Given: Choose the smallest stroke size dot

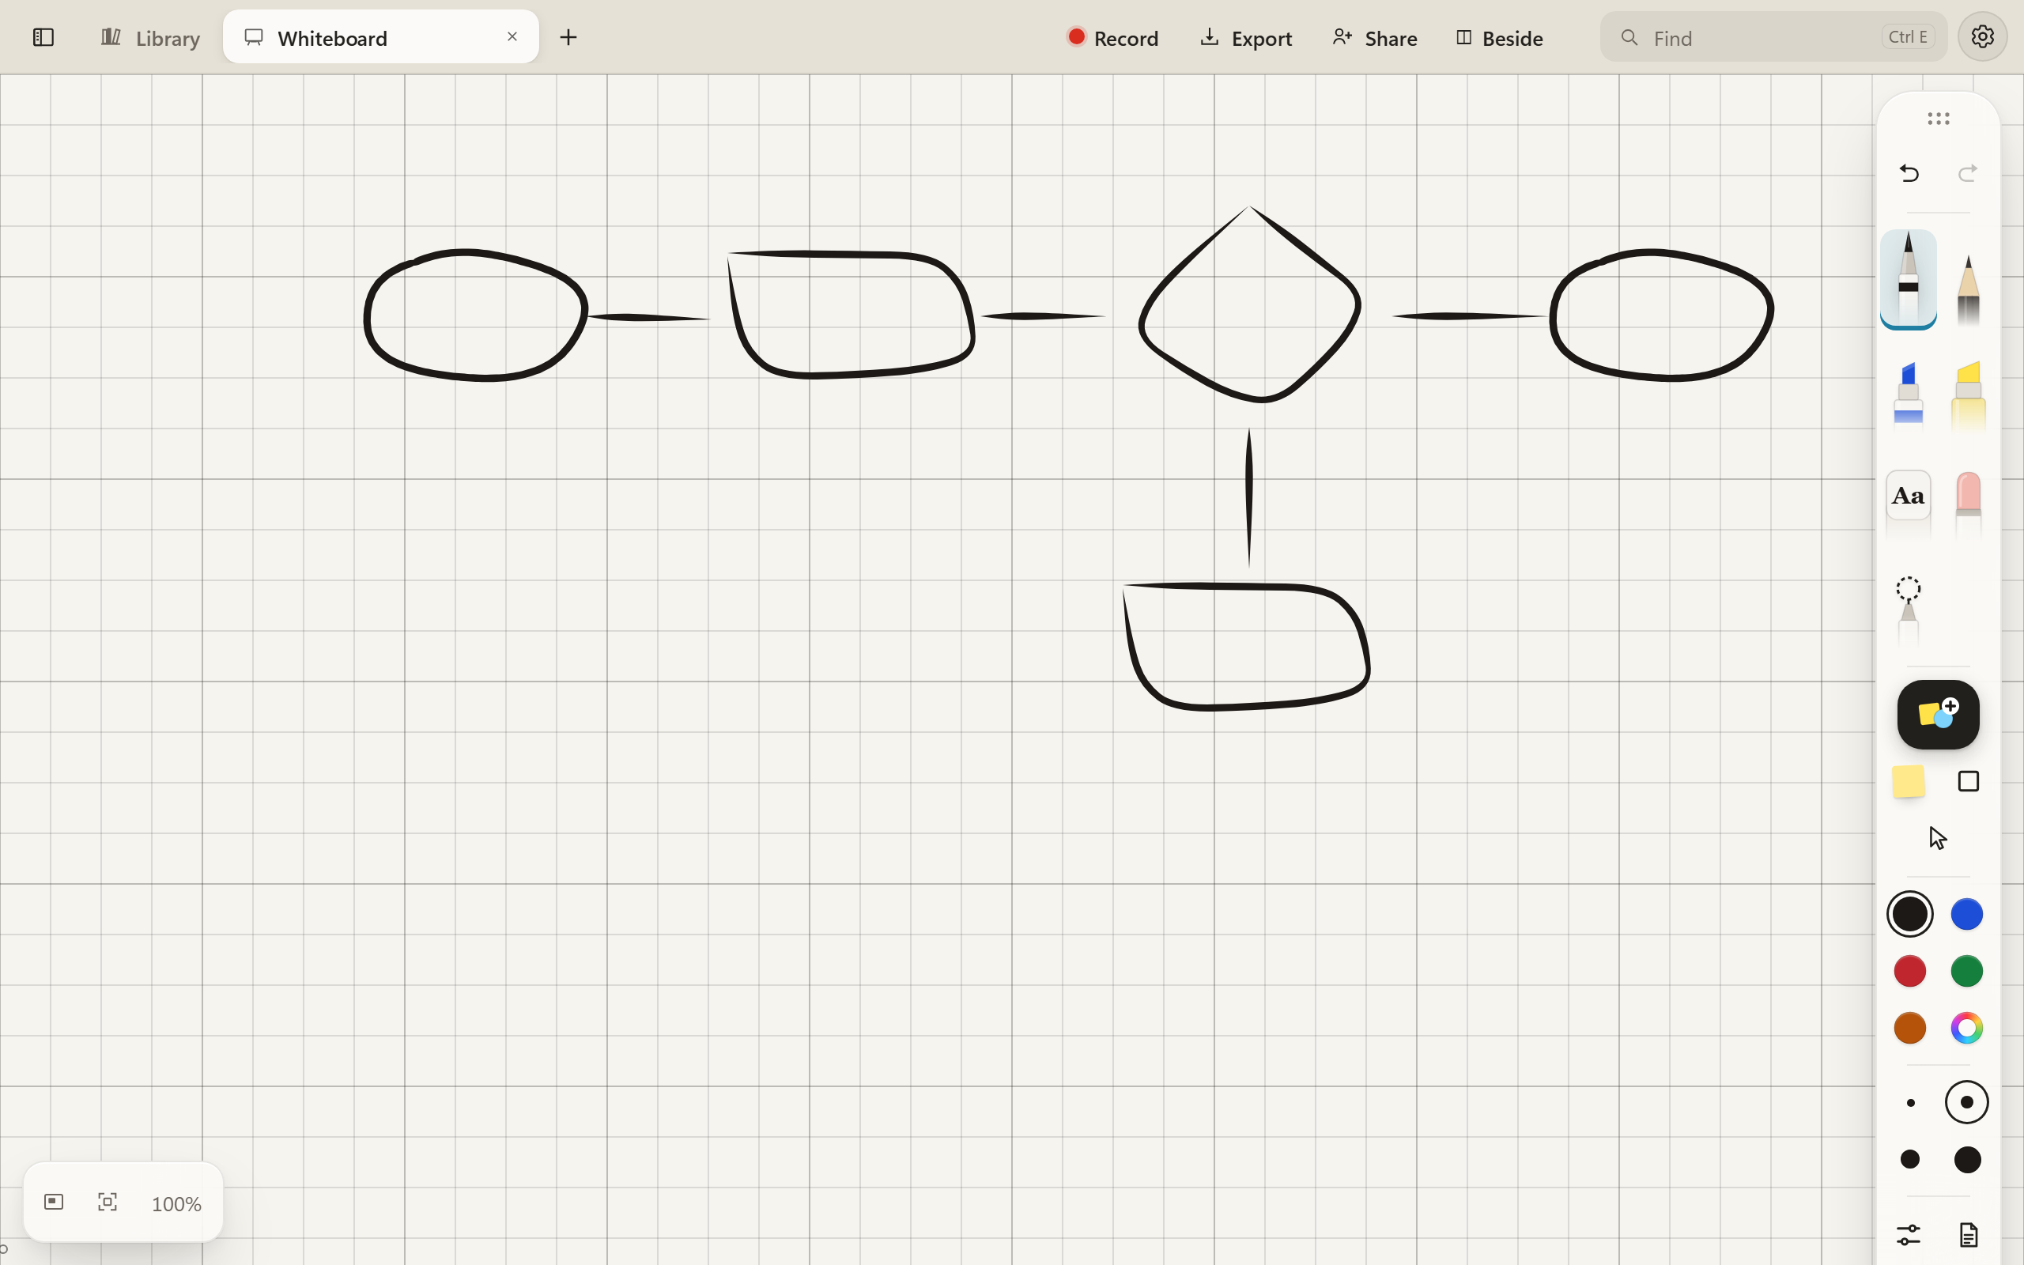Looking at the screenshot, I should 1910,1103.
